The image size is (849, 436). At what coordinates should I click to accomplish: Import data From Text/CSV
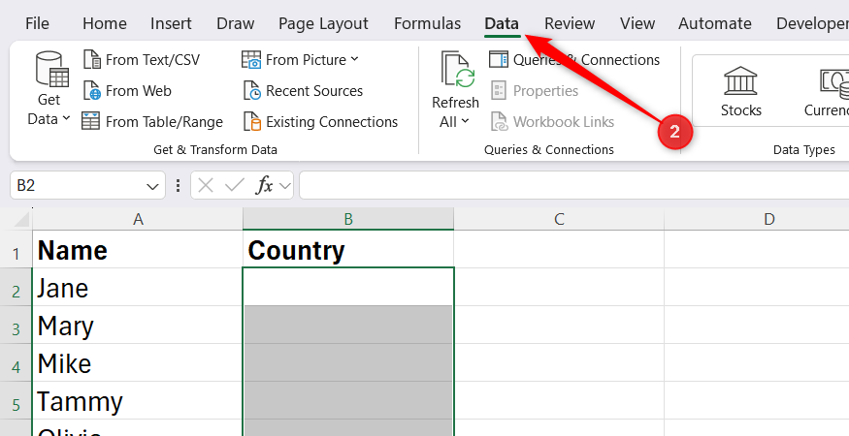click(142, 59)
